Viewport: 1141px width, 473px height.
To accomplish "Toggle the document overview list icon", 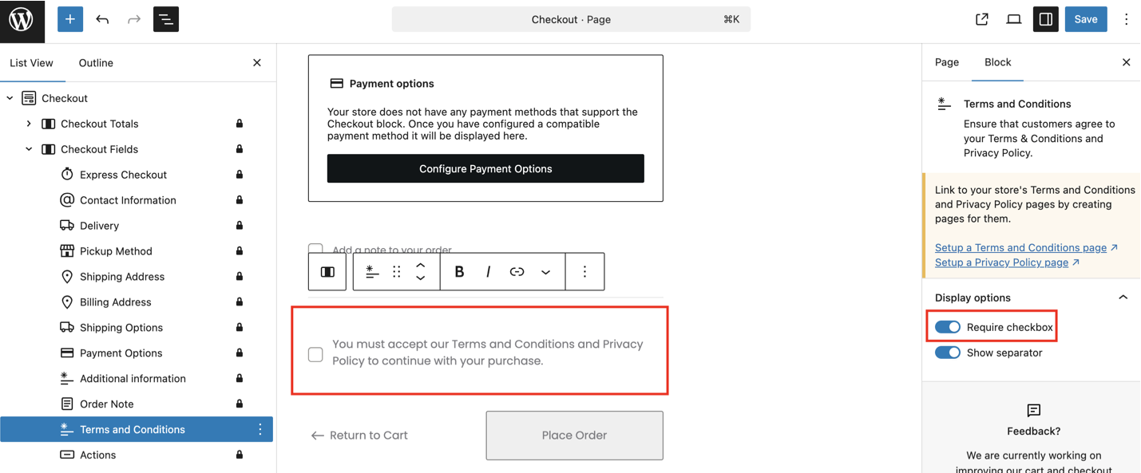I will click(166, 19).
